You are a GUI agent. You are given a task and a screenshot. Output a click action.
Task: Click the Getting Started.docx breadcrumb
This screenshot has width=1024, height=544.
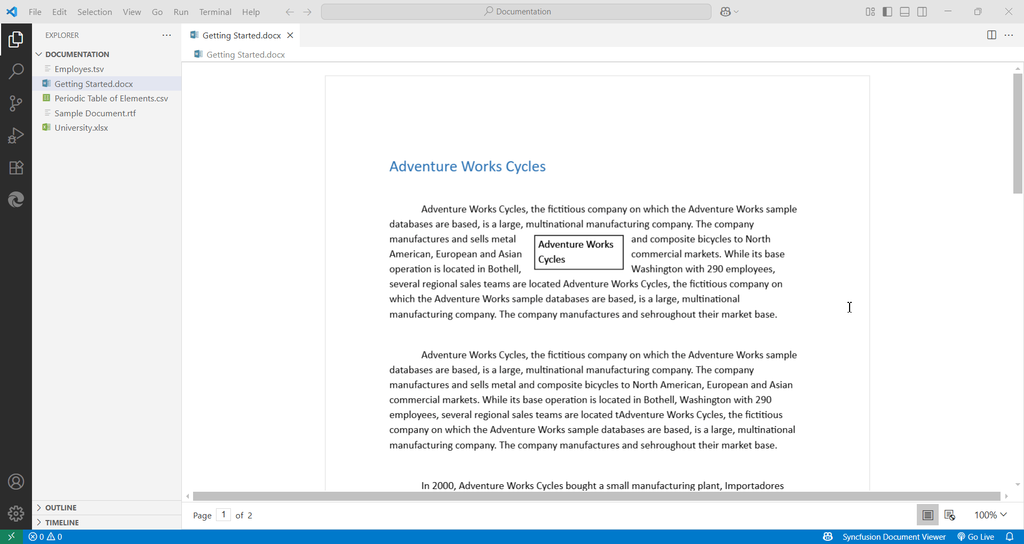(x=245, y=54)
